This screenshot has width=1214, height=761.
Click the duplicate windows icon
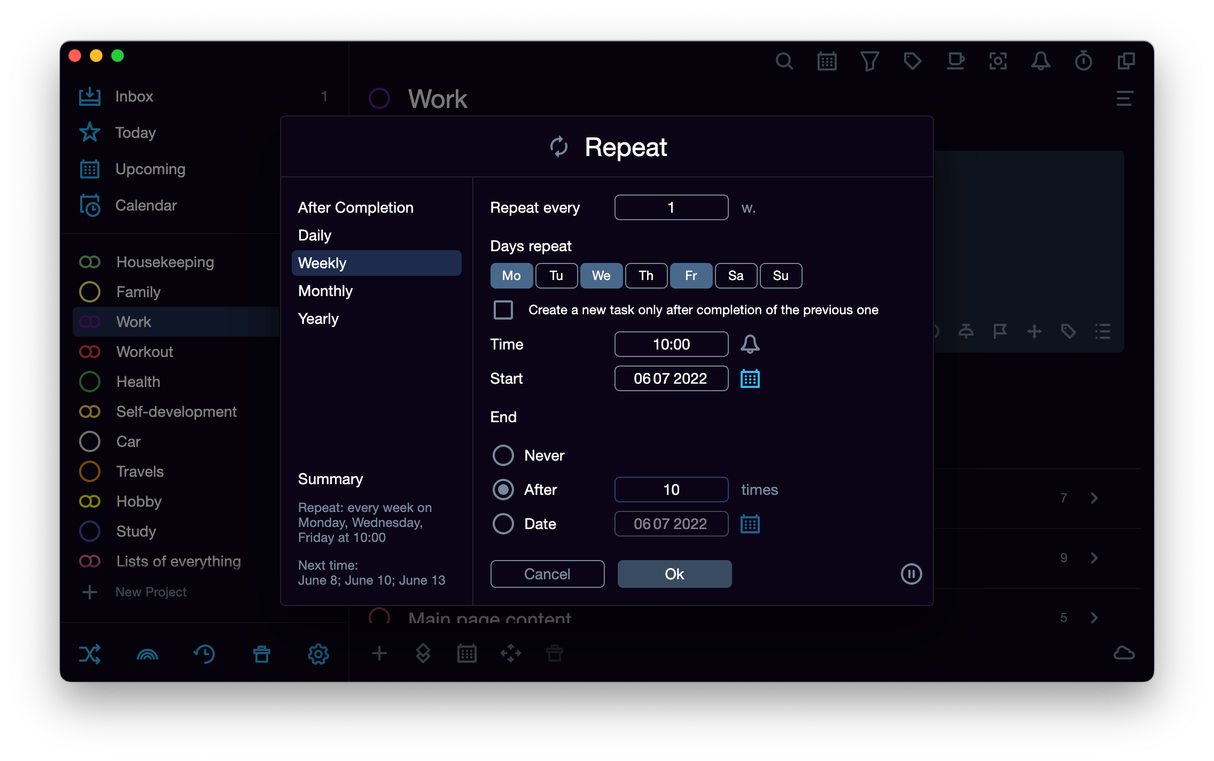coord(1126,61)
